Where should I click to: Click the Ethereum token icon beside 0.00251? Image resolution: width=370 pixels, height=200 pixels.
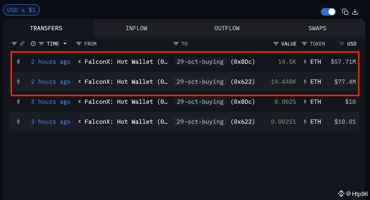click(305, 122)
